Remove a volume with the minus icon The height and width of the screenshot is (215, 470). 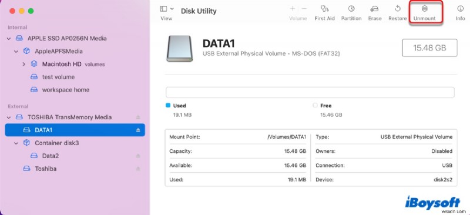point(304,9)
